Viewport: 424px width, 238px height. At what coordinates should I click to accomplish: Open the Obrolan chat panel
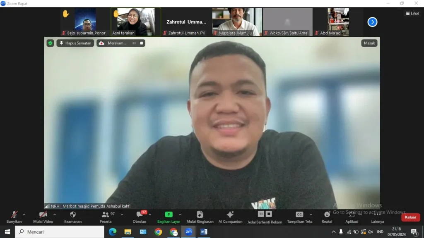tap(140, 217)
